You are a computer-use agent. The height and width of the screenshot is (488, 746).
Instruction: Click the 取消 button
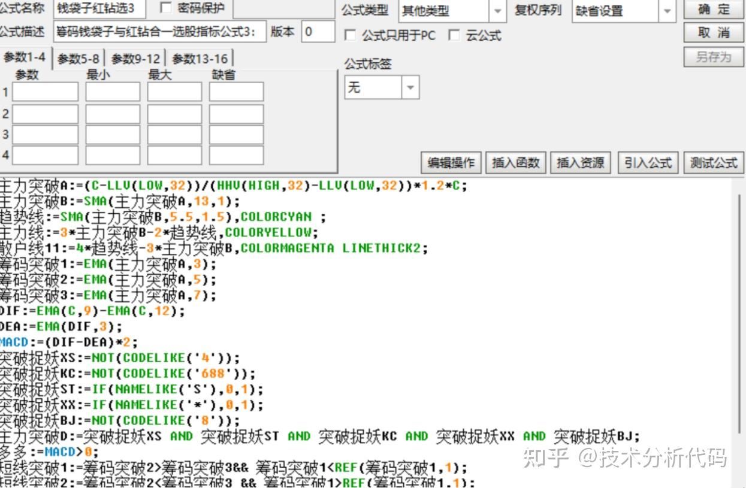click(714, 33)
